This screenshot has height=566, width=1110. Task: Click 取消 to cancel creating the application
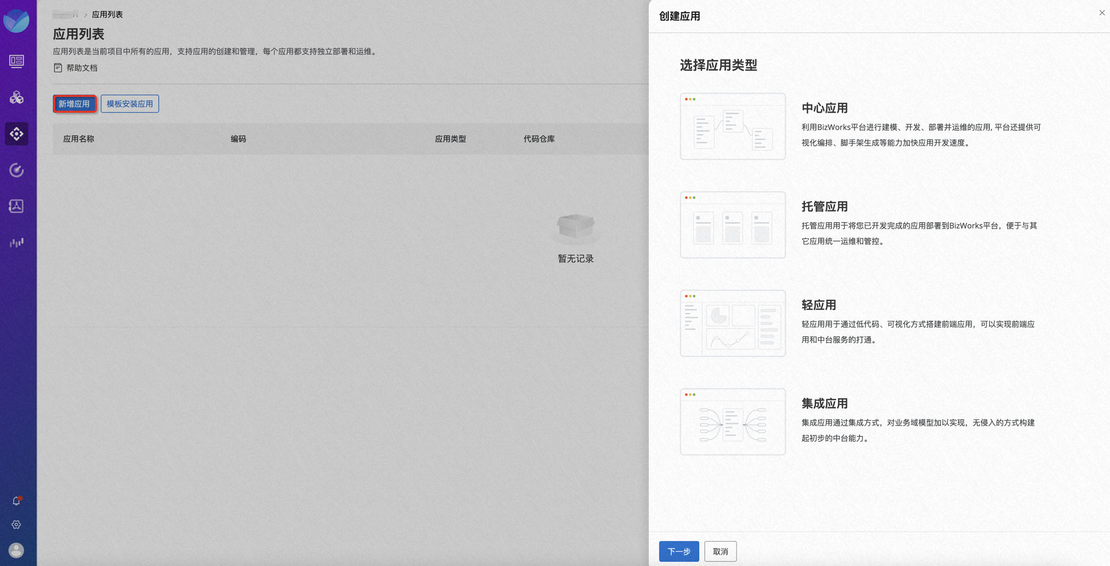pyautogui.click(x=720, y=552)
